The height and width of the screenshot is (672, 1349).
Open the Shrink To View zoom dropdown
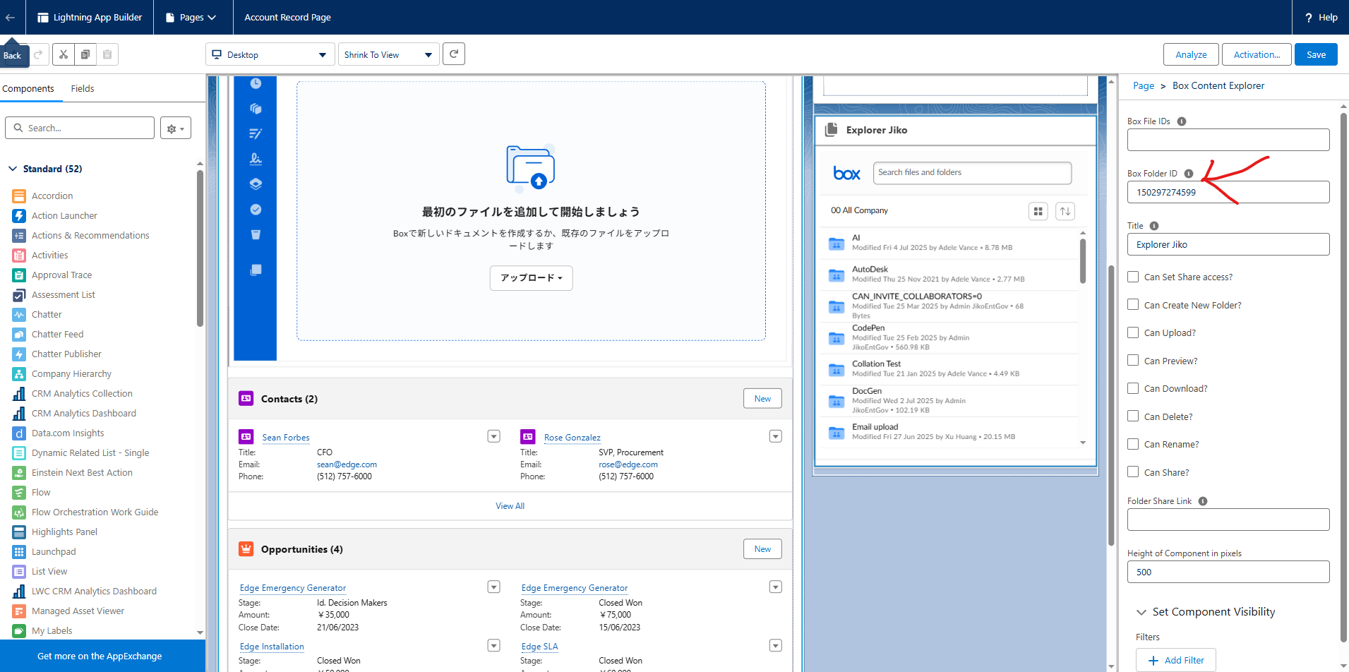point(388,54)
